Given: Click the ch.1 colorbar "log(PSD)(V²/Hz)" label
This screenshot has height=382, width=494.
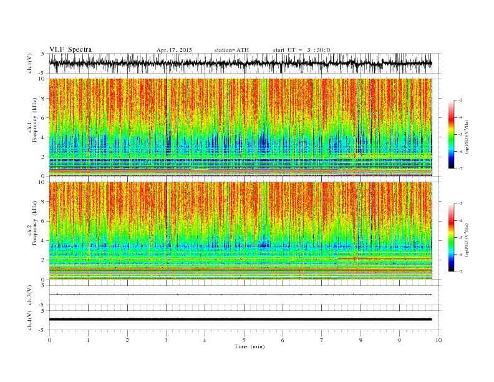Looking at the screenshot, I should [x=467, y=137].
